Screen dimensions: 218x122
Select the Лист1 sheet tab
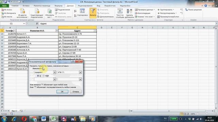(14, 111)
